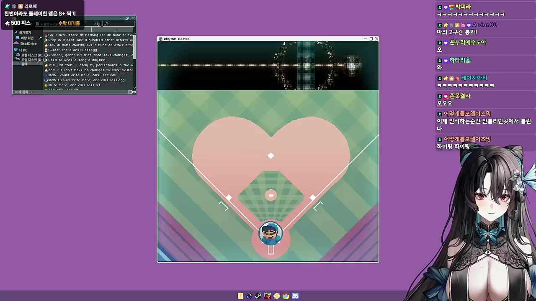Click chat username 존못걸사

[460, 96]
